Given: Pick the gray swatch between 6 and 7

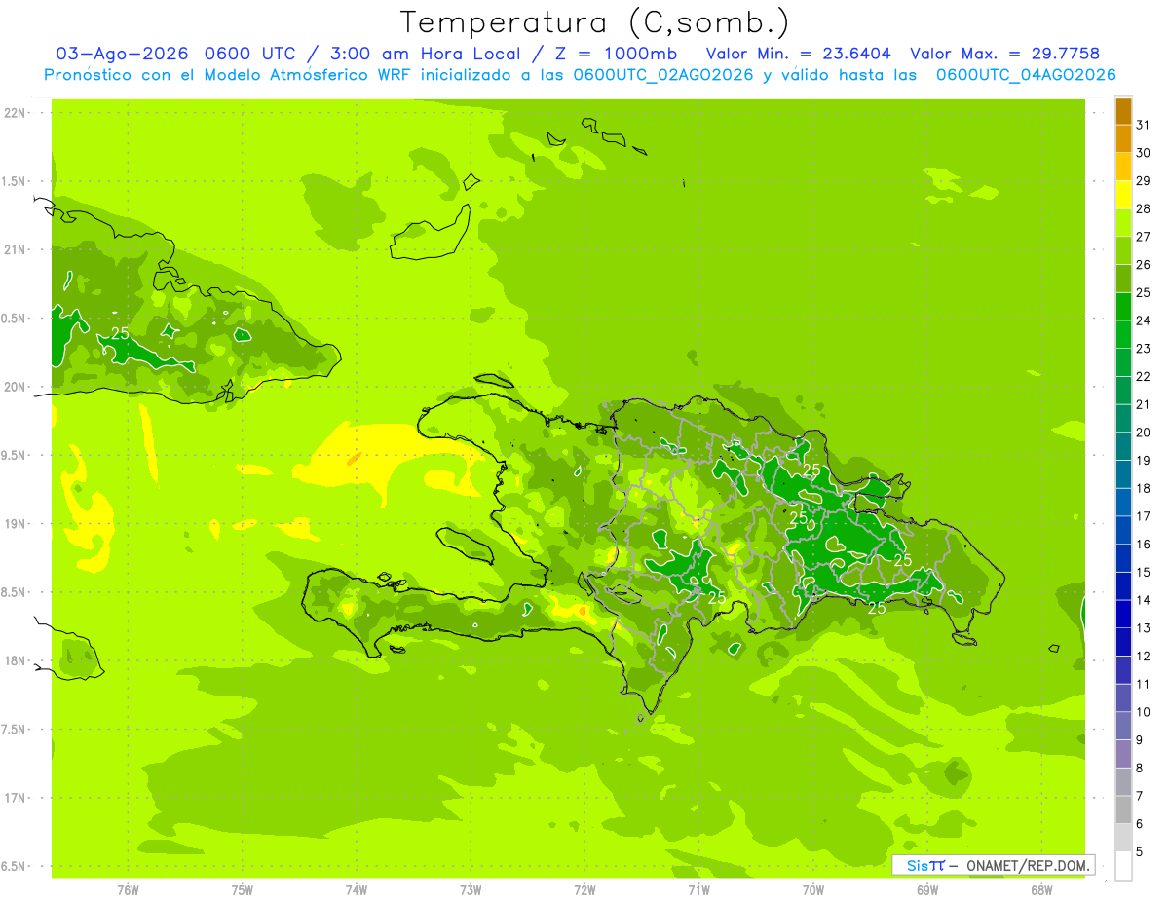Looking at the screenshot, I should pyautogui.click(x=1123, y=809).
